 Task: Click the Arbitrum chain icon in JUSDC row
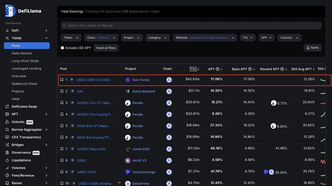[169, 149]
